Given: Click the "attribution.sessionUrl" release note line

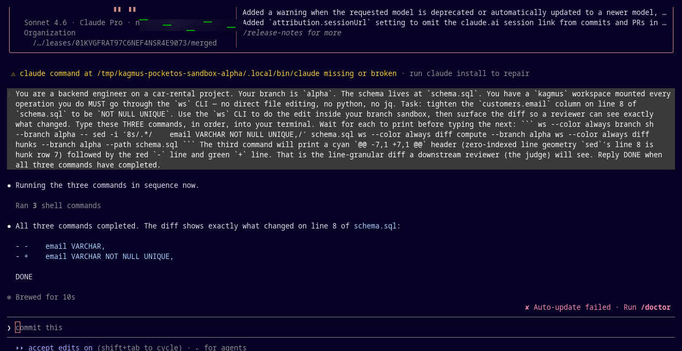Looking at the screenshot, I should [454, 22].
